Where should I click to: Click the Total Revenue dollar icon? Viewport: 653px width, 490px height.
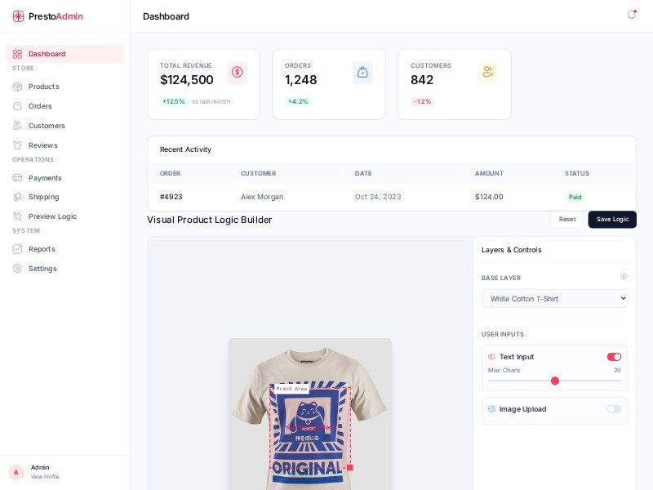pos(237,73)
